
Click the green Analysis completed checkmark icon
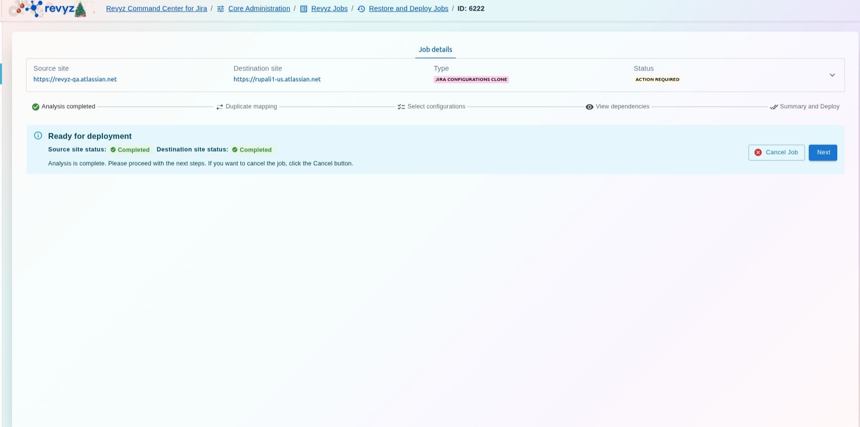[x=36, y=107]
